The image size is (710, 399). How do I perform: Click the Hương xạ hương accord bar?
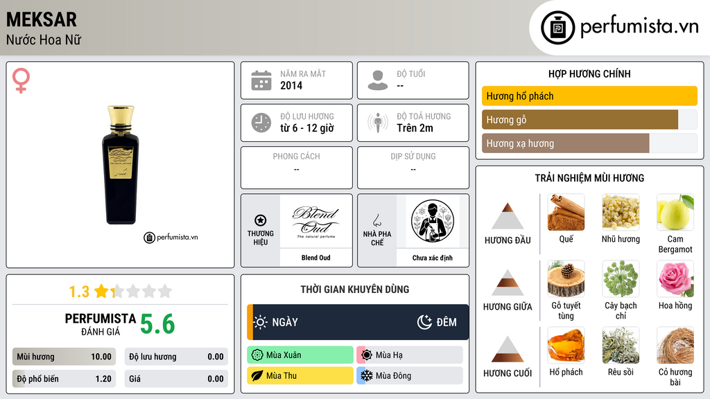(x=589, y=143)
